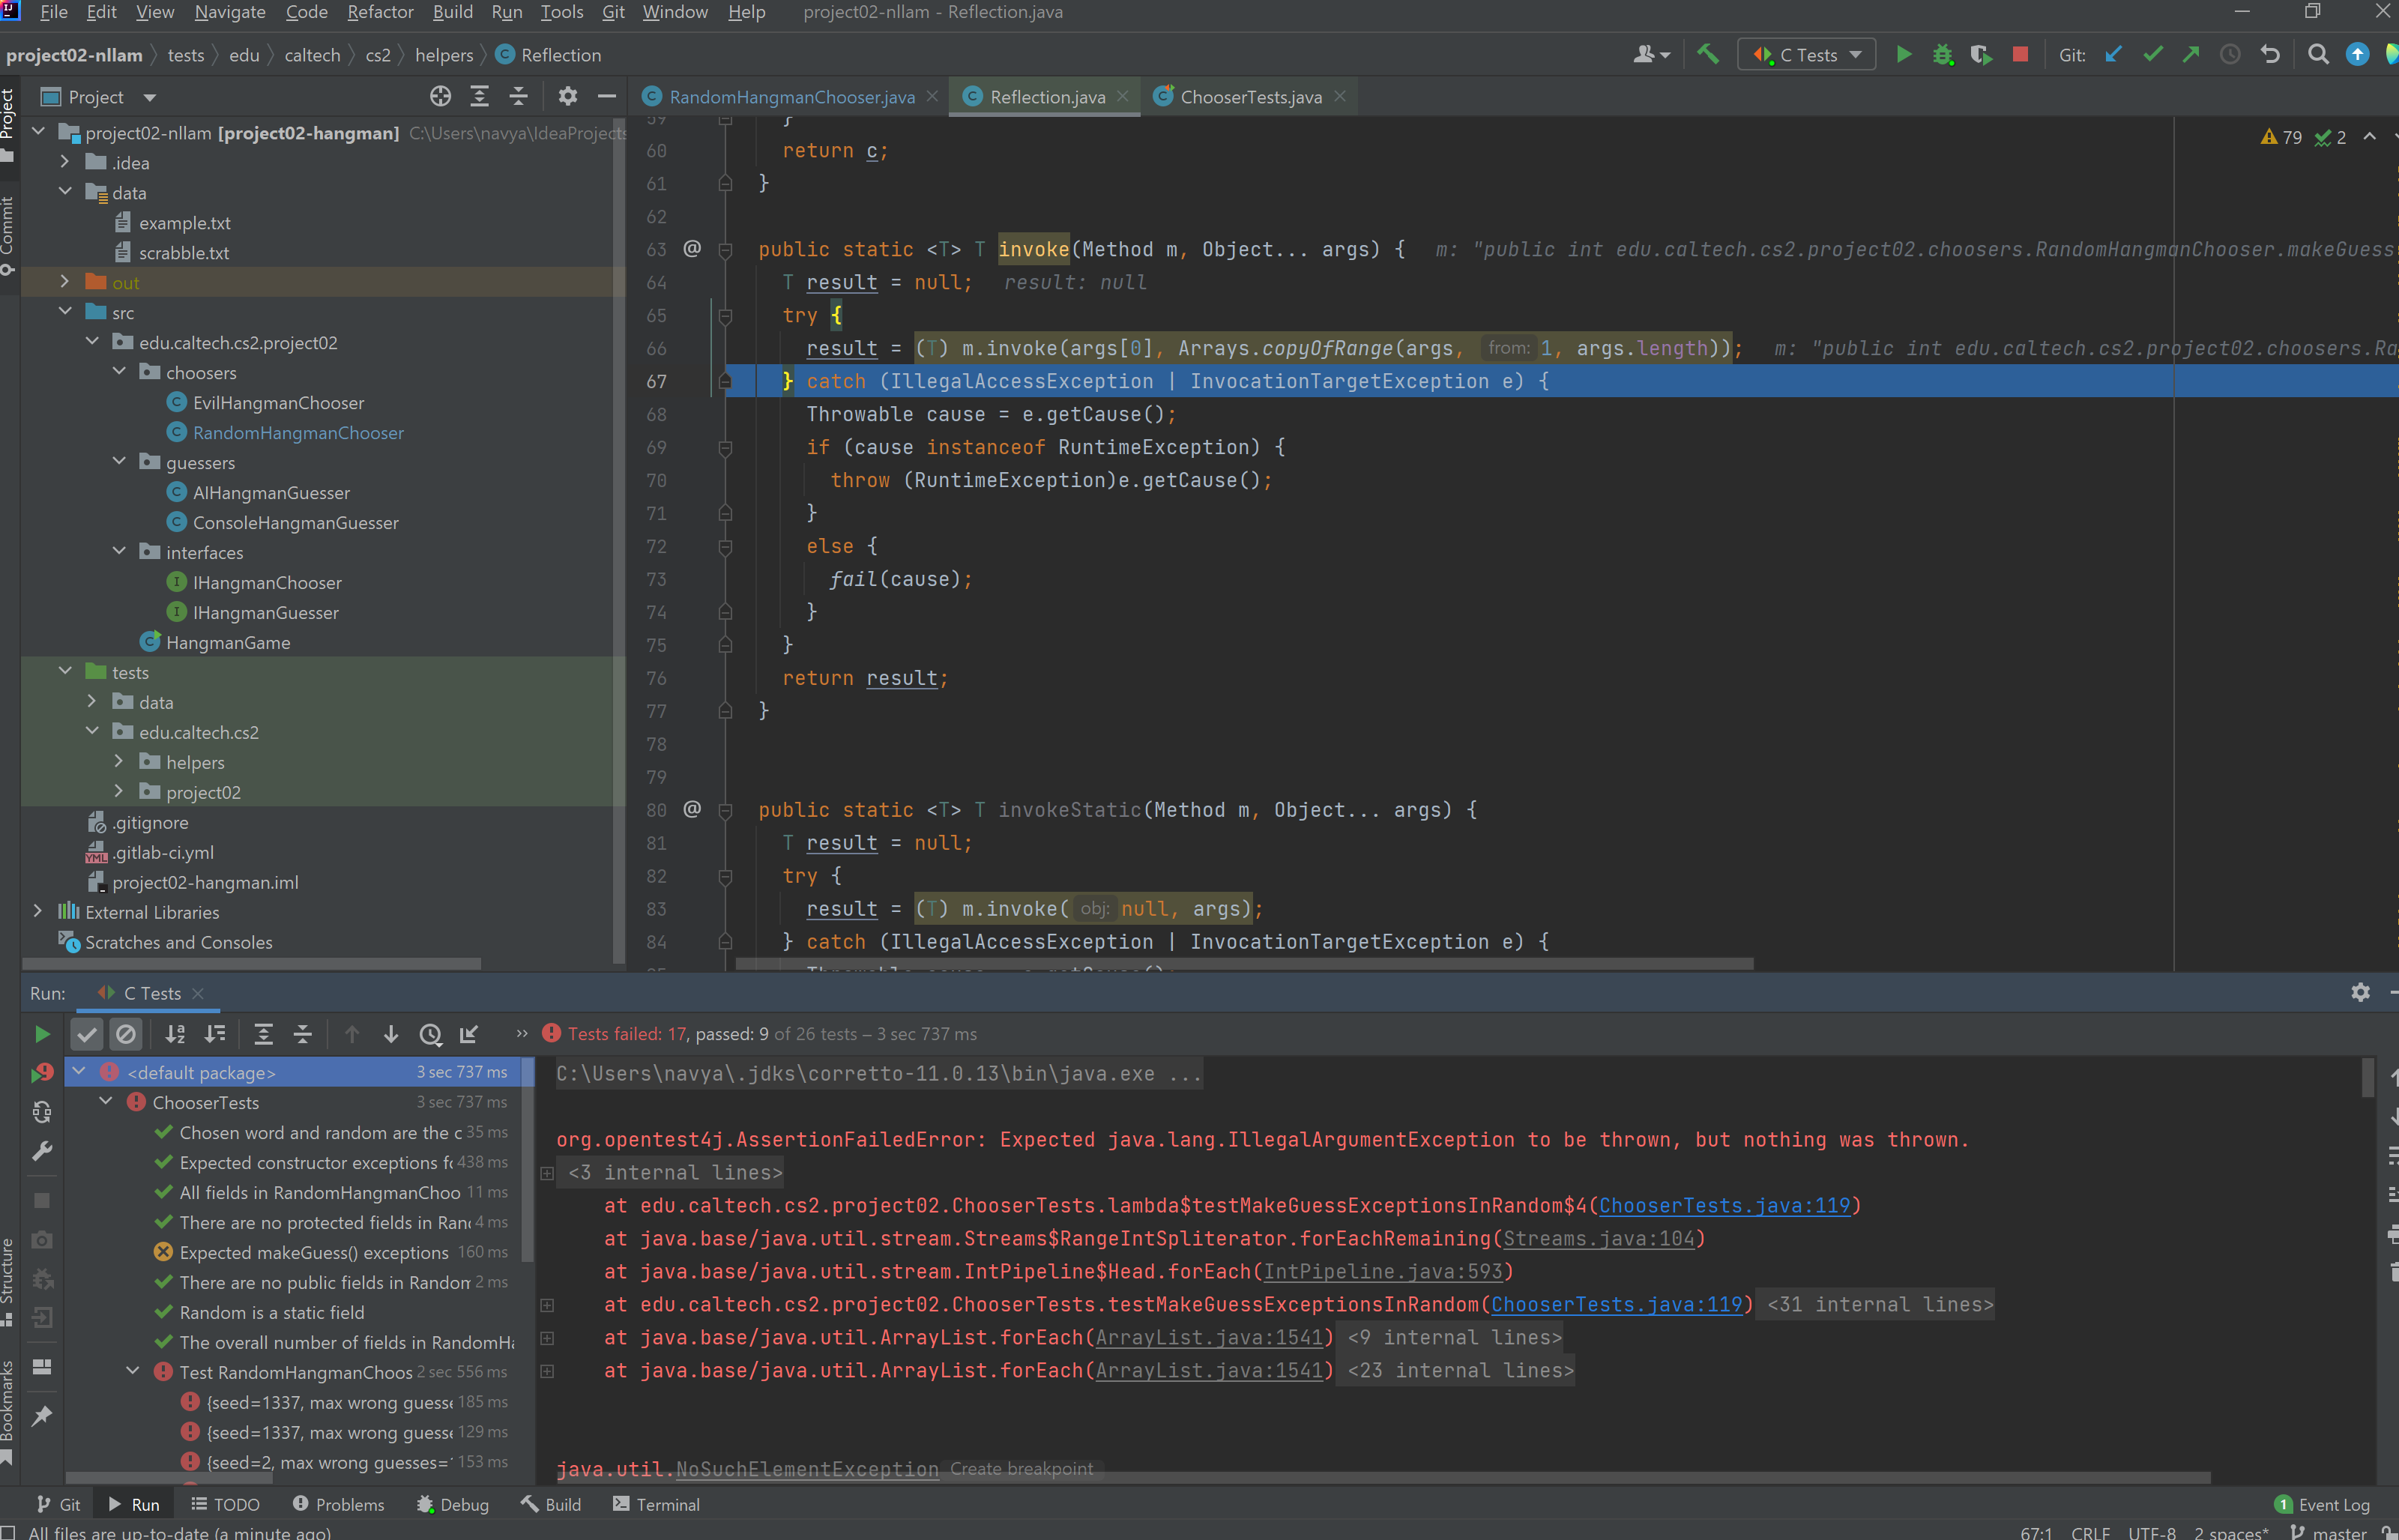Viewport: 2399px width, 1540px height.
Task: Toggle code folding marker at line 65
Action: pos(726,316)
